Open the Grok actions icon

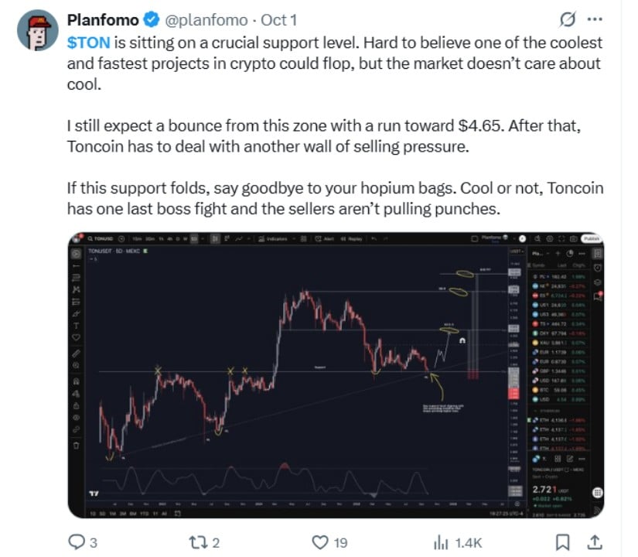566,19
